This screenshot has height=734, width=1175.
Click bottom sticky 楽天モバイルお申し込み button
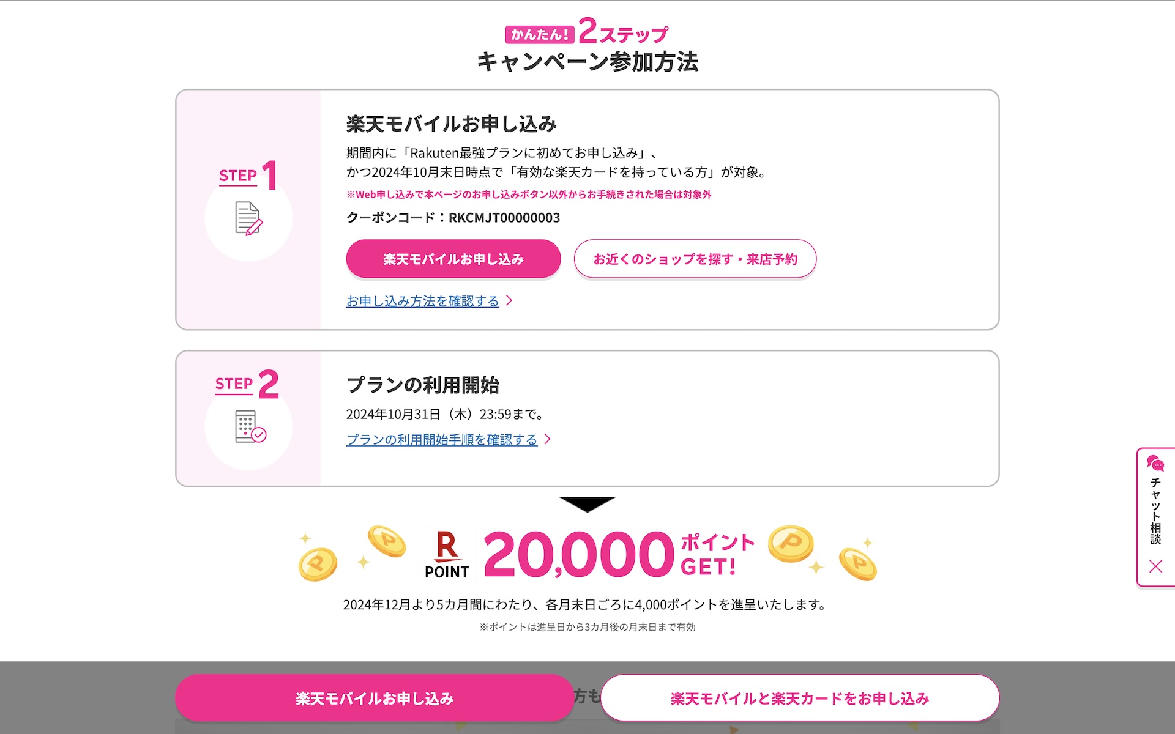click(x=375, y=698)
